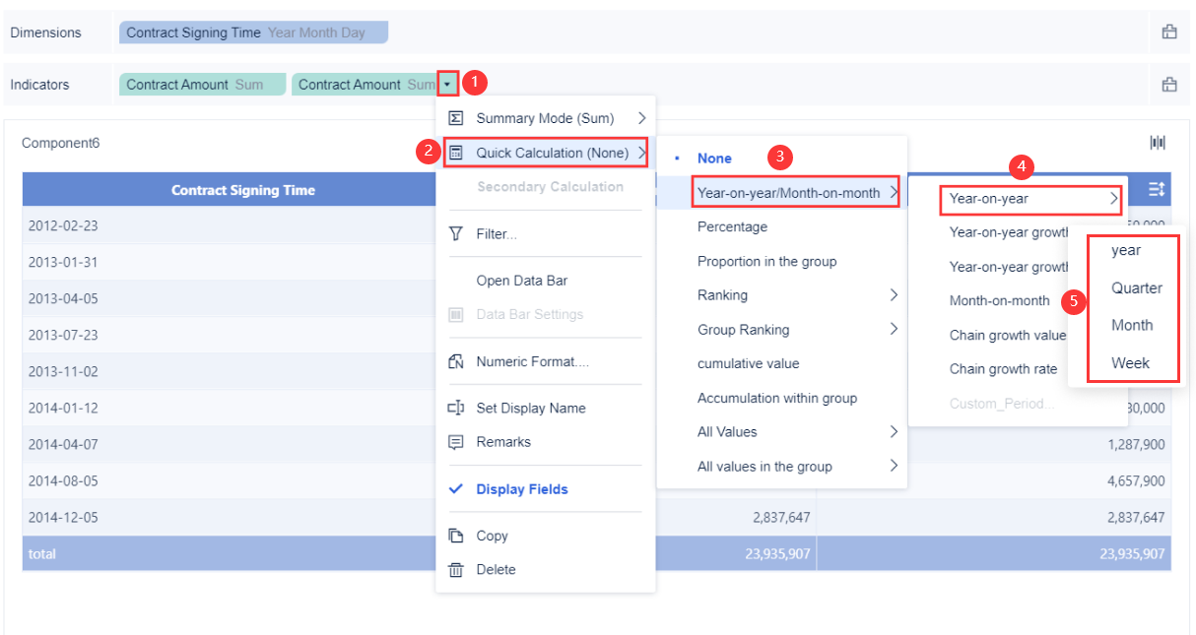
Task: Click the Component6 chart type icon
Action: [1158, 143]
